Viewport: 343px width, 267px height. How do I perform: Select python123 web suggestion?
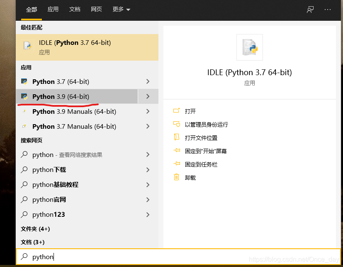(77, 214)
